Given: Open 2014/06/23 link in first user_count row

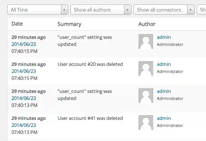Looking at the screenshot, I should tap(24, 44).
